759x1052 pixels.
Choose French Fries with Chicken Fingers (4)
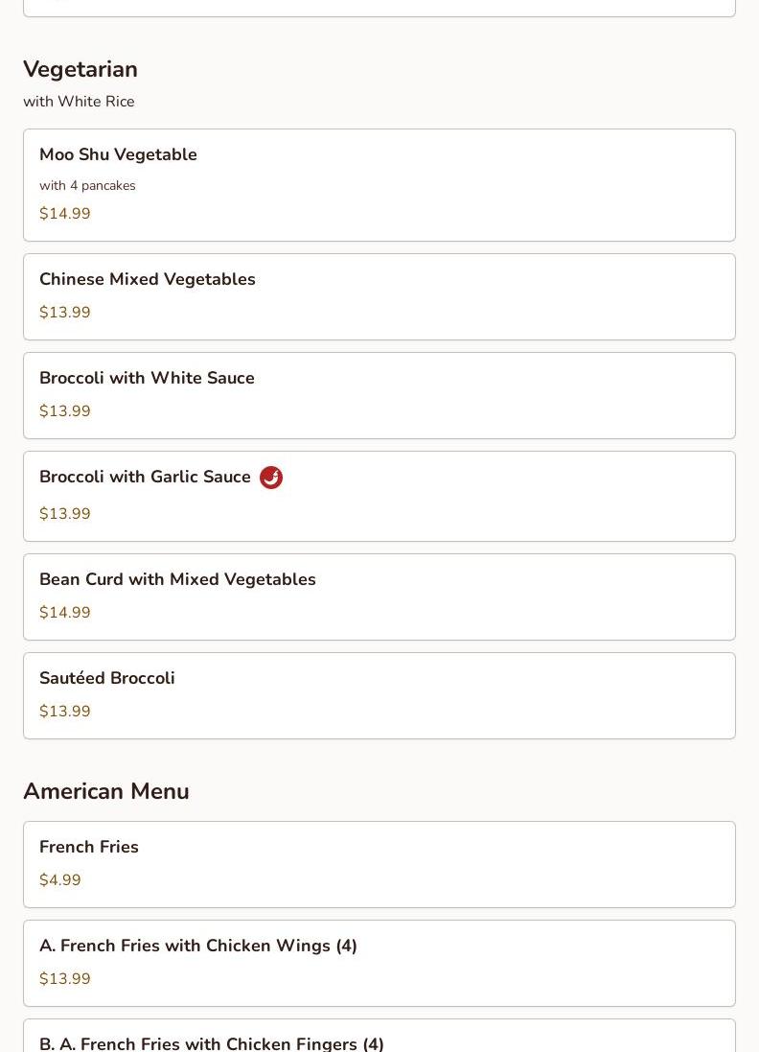379,1036
